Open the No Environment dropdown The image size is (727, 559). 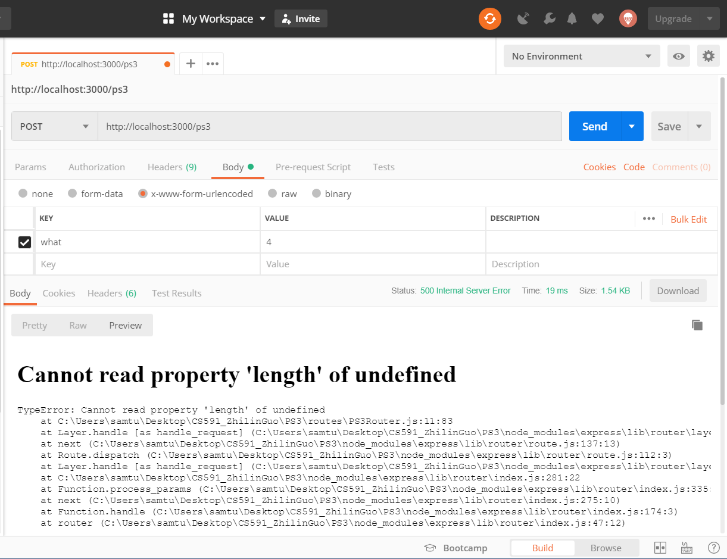(x=581, y=56)
